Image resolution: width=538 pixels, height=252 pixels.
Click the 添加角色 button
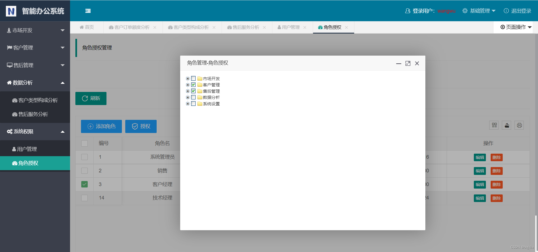[x=101, y=126]
